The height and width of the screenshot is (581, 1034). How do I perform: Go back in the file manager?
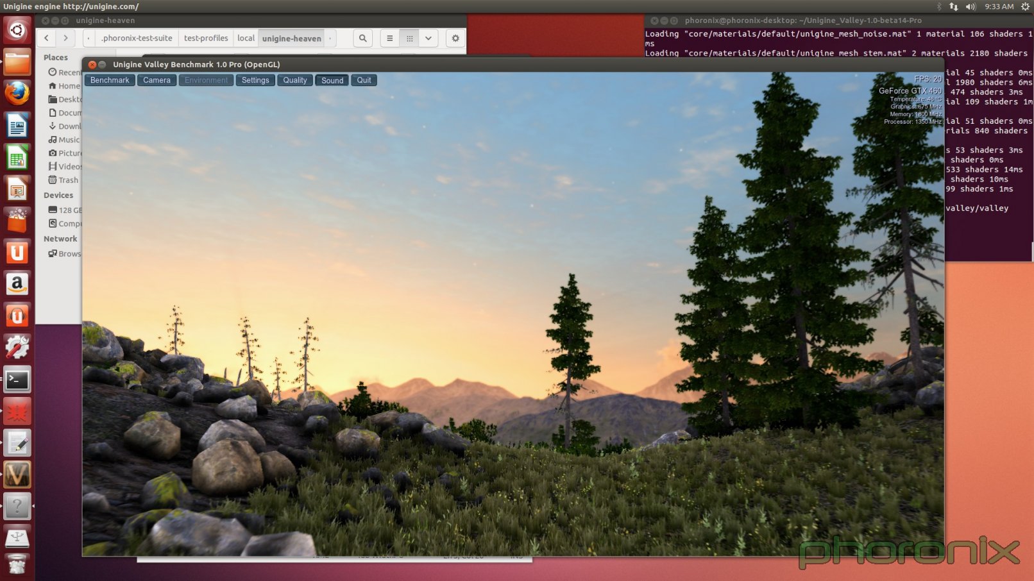46,38
